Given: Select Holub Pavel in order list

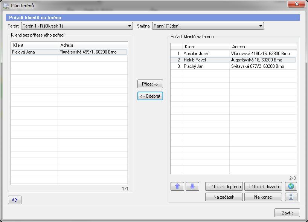Looking at the screenshot, I should tap(195, 60).
